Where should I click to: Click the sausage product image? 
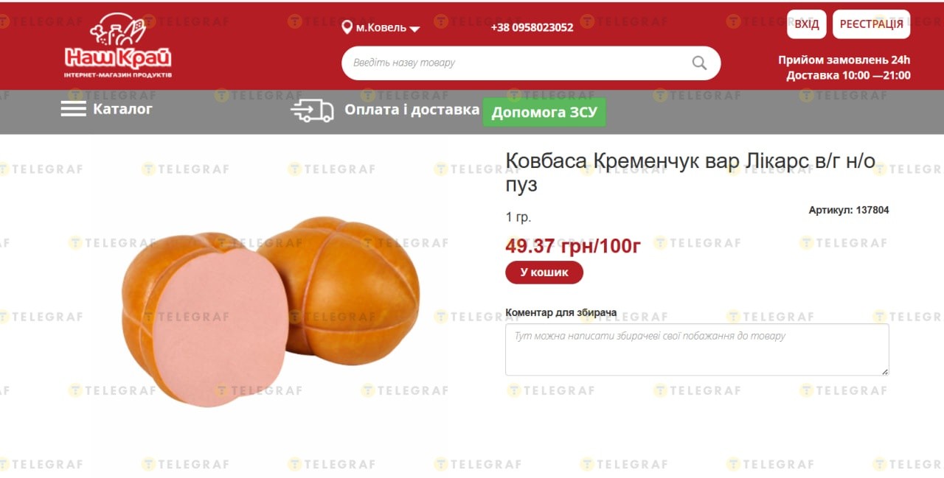pos(271,311)
